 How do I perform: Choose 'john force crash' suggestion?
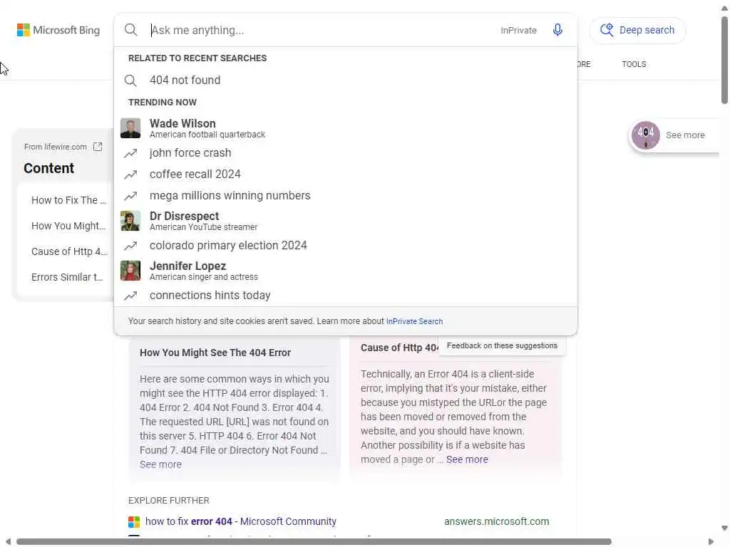point(346,153)
